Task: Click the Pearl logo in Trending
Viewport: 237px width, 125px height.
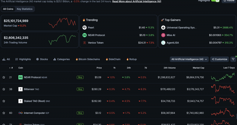Action: tap(85, 28)
